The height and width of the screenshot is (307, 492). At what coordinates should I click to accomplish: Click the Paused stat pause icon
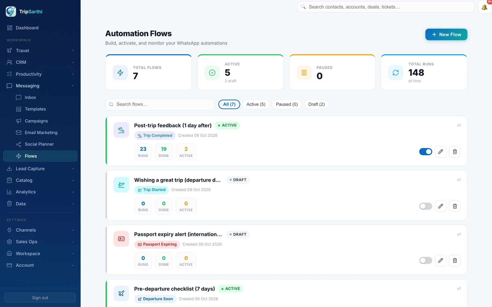[x=304, y=73]
